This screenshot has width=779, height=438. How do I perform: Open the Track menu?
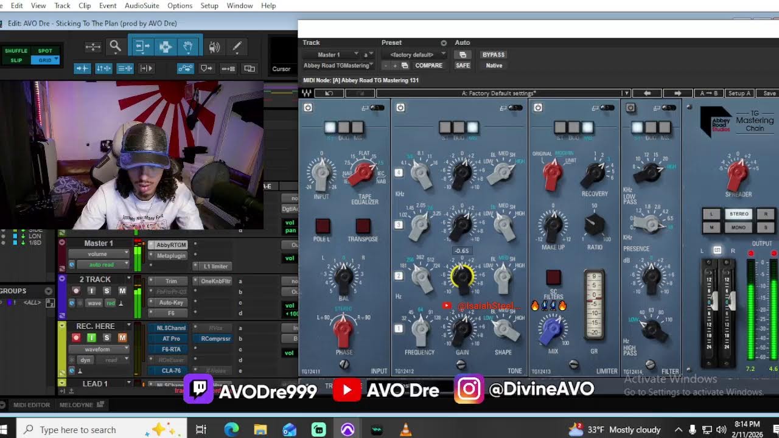coord(63,5)
